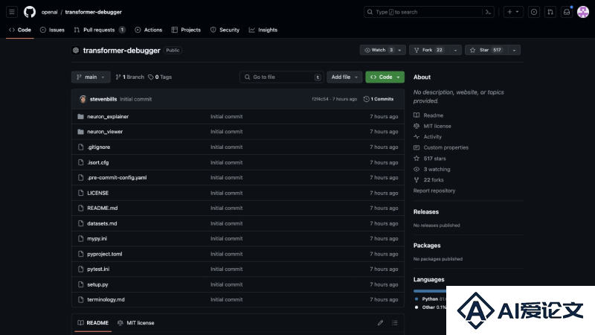Expand the Fork options dropdown arrow

coord(455,50)
